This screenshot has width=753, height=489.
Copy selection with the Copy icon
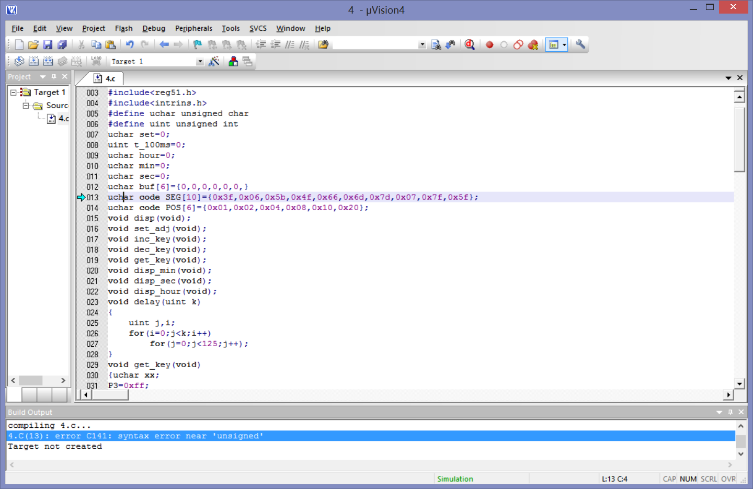(96, 45)
